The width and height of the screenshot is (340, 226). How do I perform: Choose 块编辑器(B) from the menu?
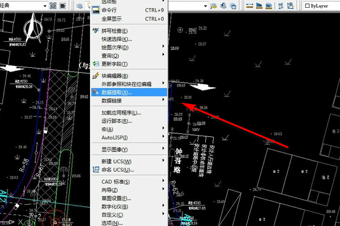pyautogui.click(x=129, y=76)
